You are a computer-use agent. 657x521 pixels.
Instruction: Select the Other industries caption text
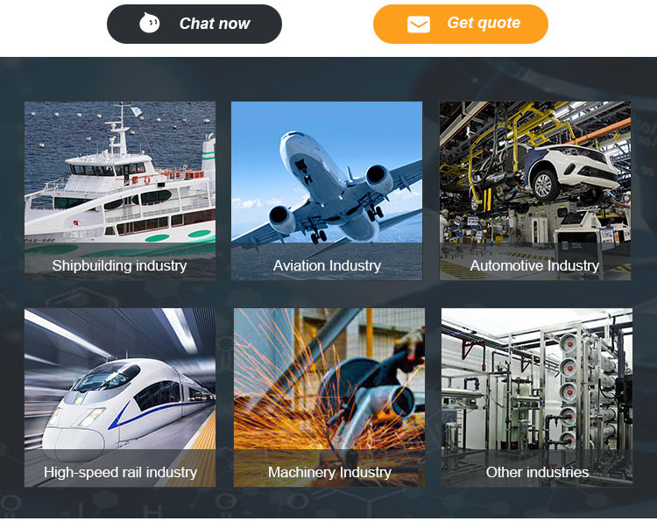click(537, 473)
